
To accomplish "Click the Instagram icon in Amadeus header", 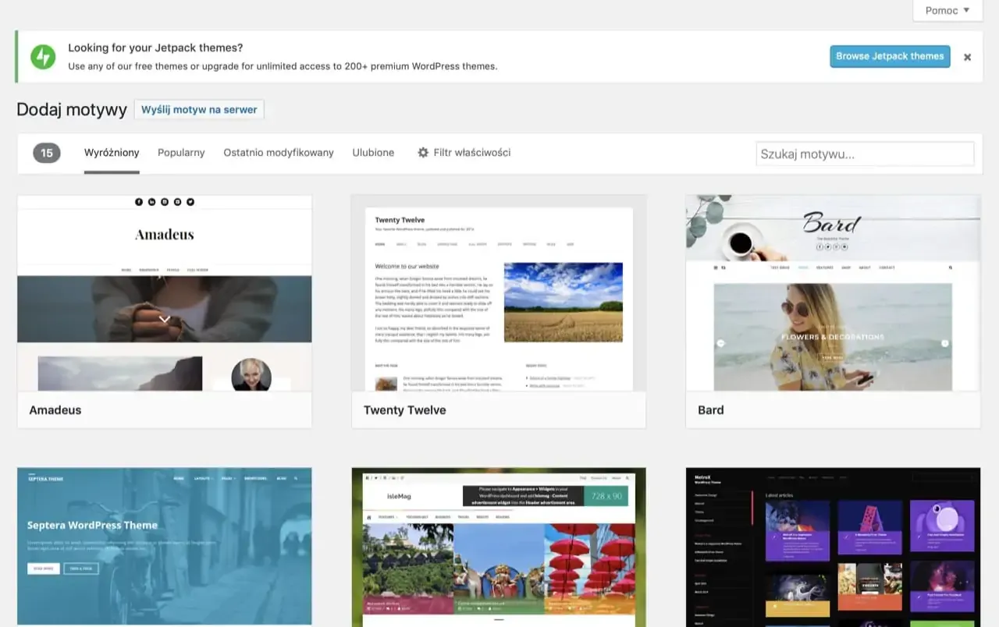I will (x=164, y=201).
